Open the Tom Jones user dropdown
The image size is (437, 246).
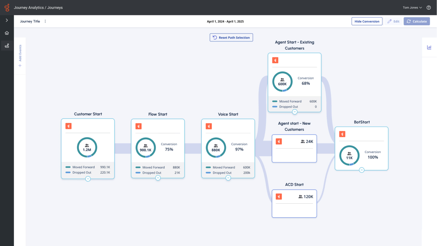412,8
